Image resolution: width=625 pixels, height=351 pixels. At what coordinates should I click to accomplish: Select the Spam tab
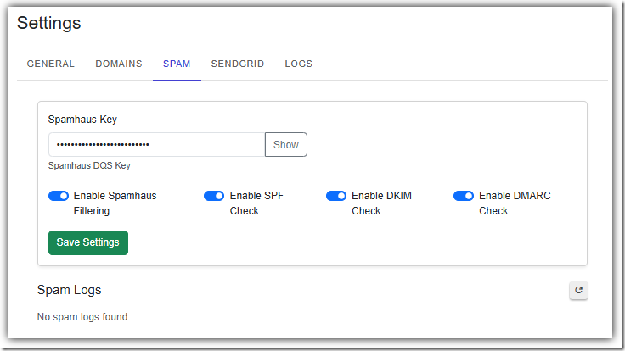point(177,64)
